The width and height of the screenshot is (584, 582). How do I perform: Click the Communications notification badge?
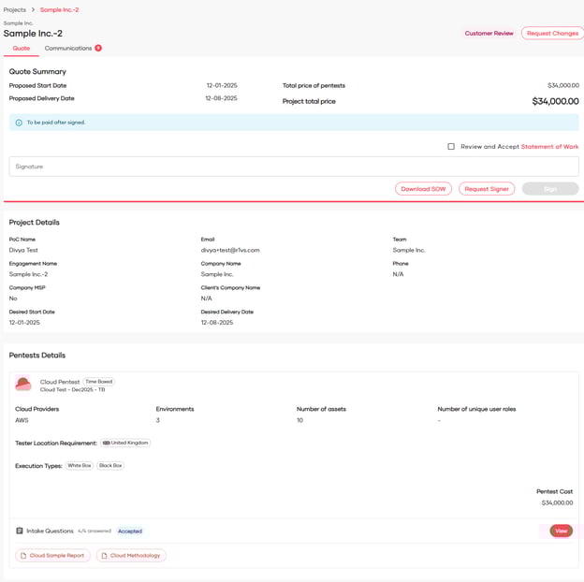click(98, 49)
